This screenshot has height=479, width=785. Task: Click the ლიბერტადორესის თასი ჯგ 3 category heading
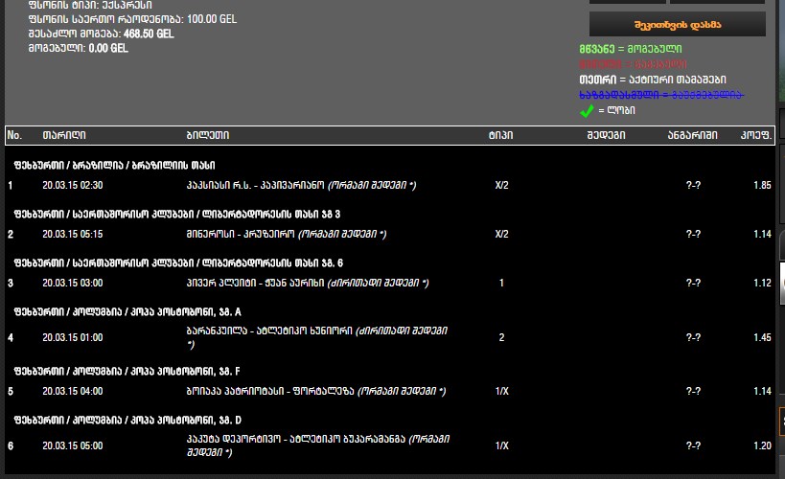(x=176, y=215)
